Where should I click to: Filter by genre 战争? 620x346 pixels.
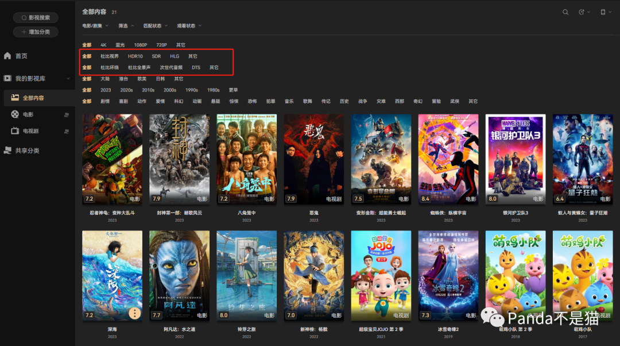pyautogui.click(x=363, y=101)
